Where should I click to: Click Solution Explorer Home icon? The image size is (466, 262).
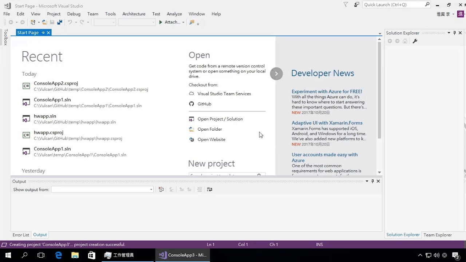405,41
